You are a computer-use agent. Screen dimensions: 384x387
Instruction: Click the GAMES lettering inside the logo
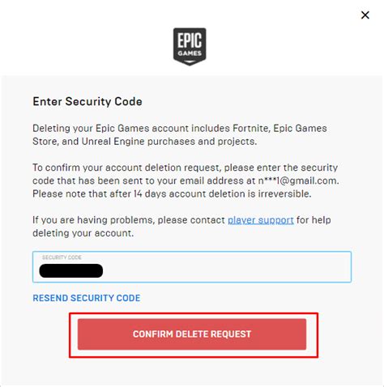tap(190, 53)
